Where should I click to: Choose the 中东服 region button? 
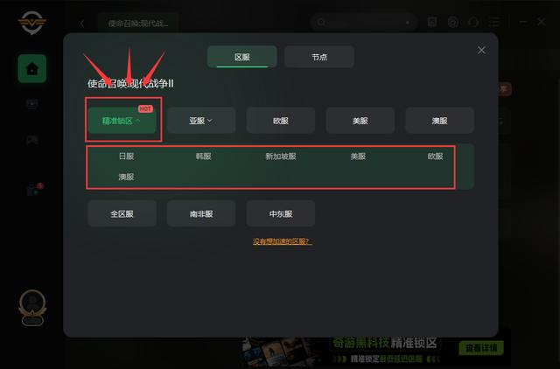281,213
